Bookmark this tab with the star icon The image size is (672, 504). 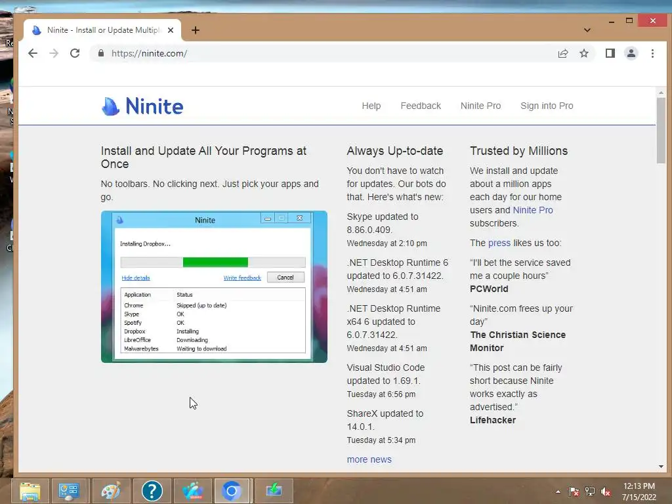pos(583,53)
